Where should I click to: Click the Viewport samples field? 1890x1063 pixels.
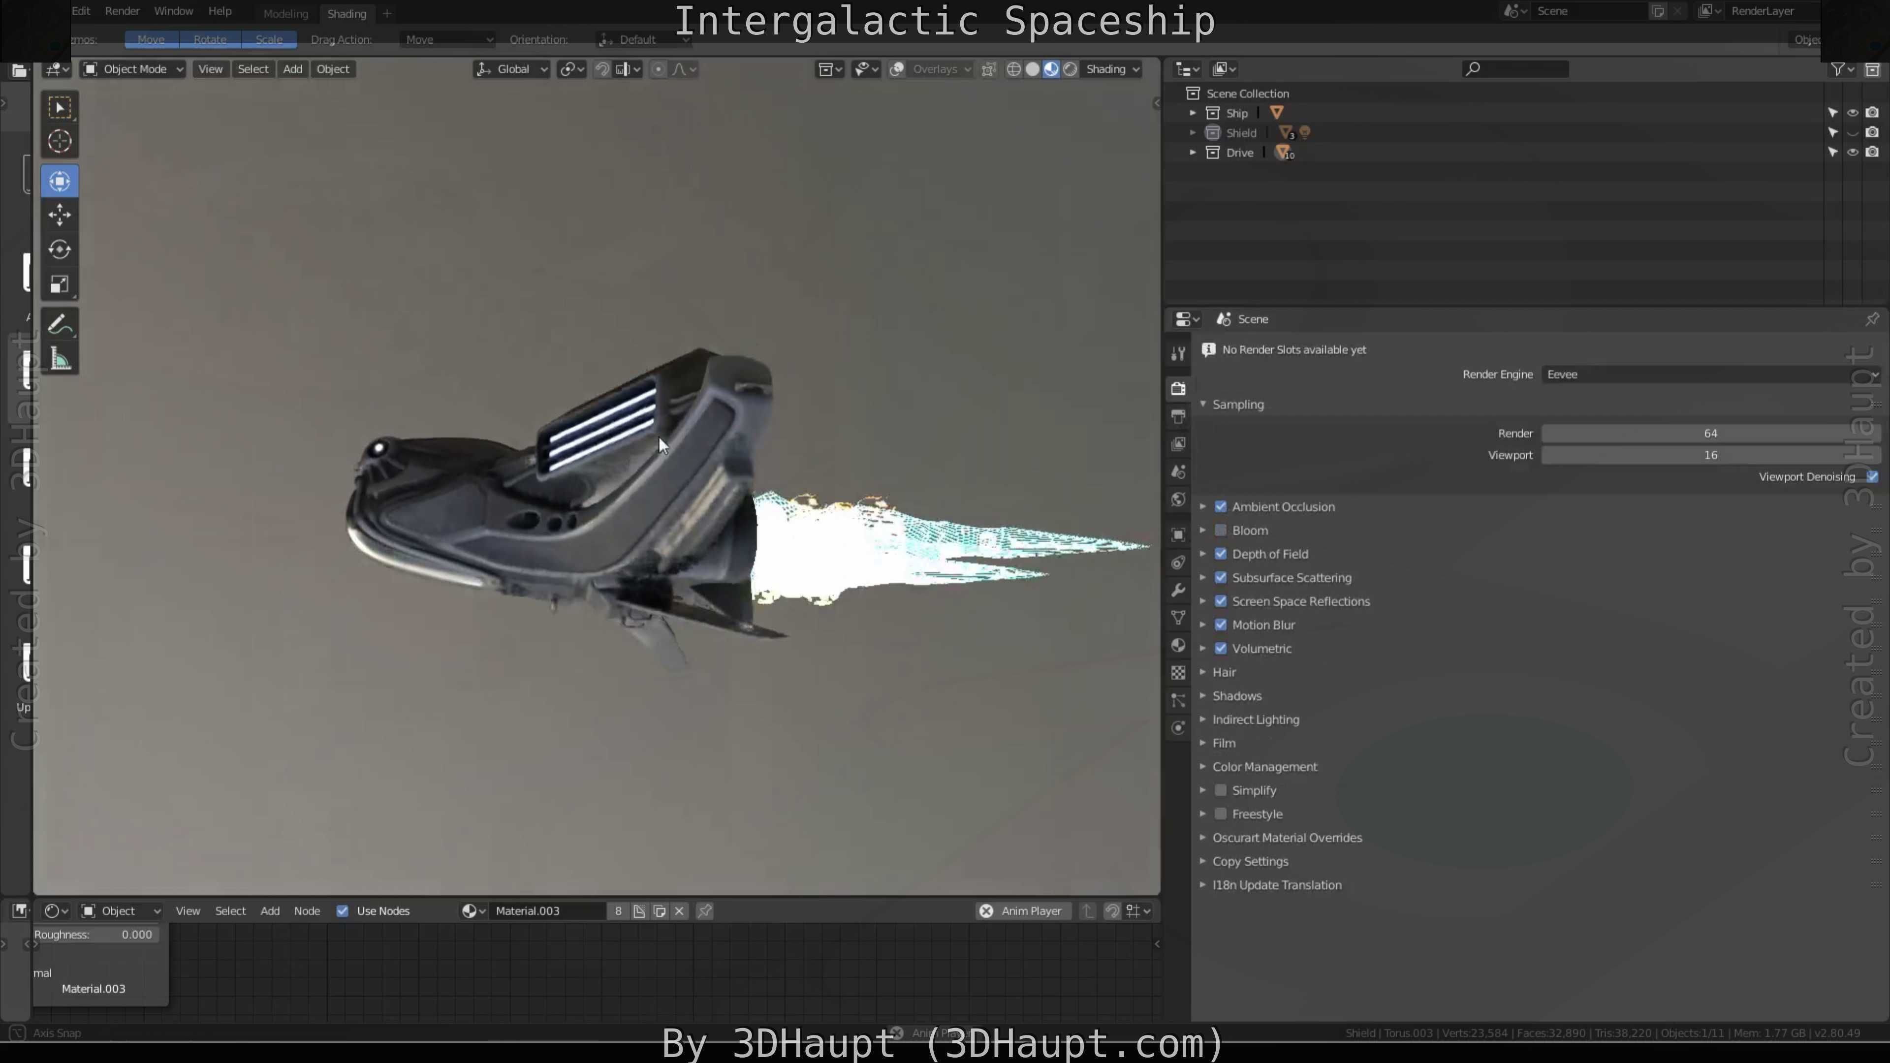pyautogui.click(x=1709, y=455)
